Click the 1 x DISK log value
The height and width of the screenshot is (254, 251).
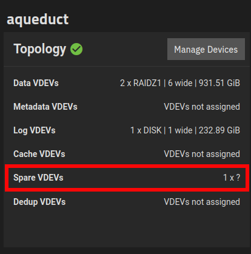point(185,130)
